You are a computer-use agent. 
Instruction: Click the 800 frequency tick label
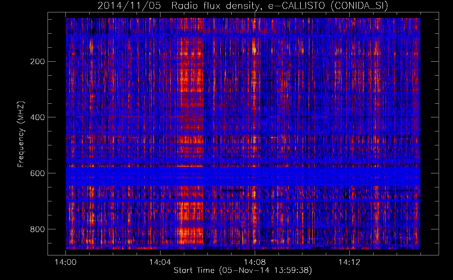(x=37, y=229)
